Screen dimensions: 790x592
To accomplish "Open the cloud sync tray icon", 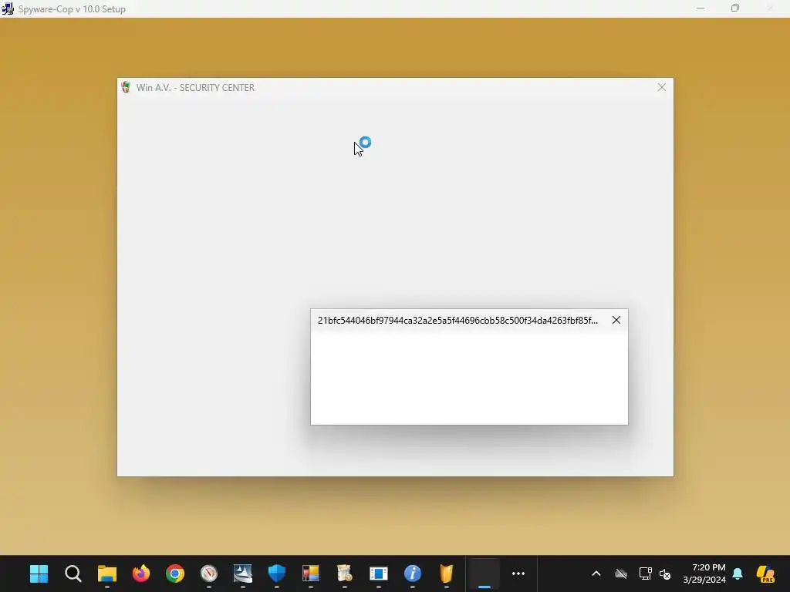I will (621, 573).
